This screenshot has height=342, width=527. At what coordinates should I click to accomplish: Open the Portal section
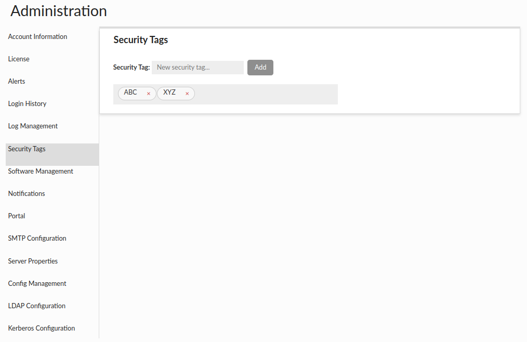click(x=17, y=216)
